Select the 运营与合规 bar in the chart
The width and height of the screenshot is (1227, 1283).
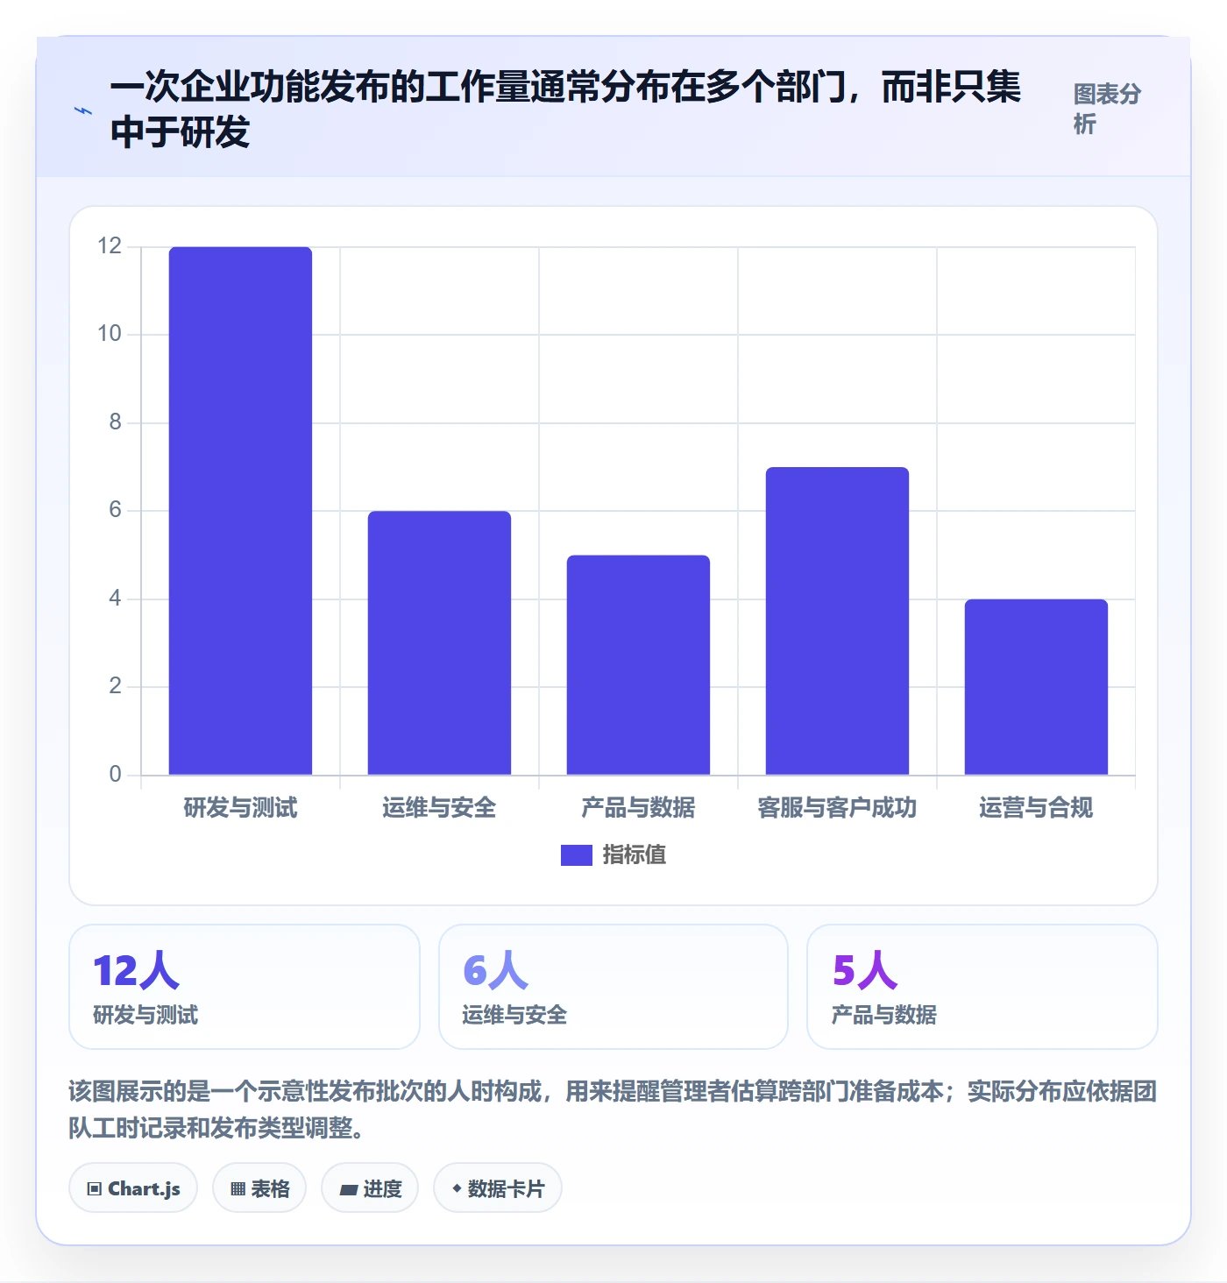click(1036, 687)
